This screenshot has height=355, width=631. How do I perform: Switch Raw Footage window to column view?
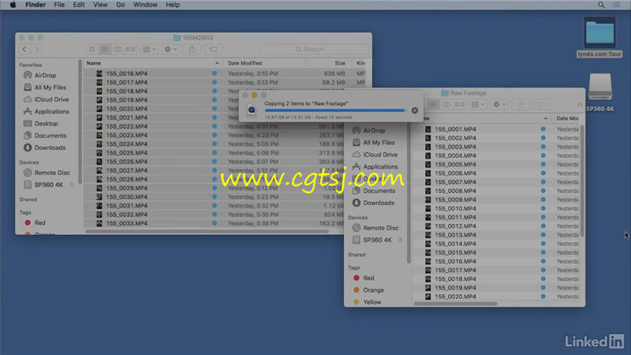[x=446, y=105]
